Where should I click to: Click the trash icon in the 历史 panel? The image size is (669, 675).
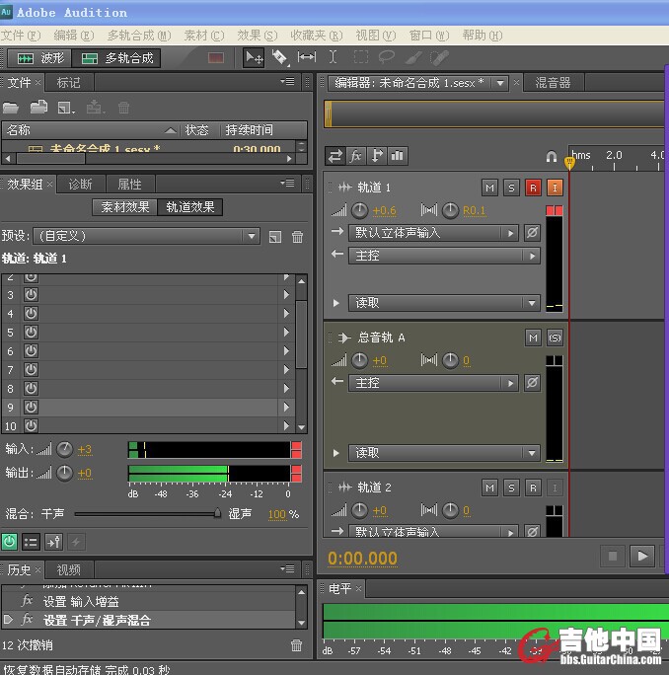click(x=296, y=645)
